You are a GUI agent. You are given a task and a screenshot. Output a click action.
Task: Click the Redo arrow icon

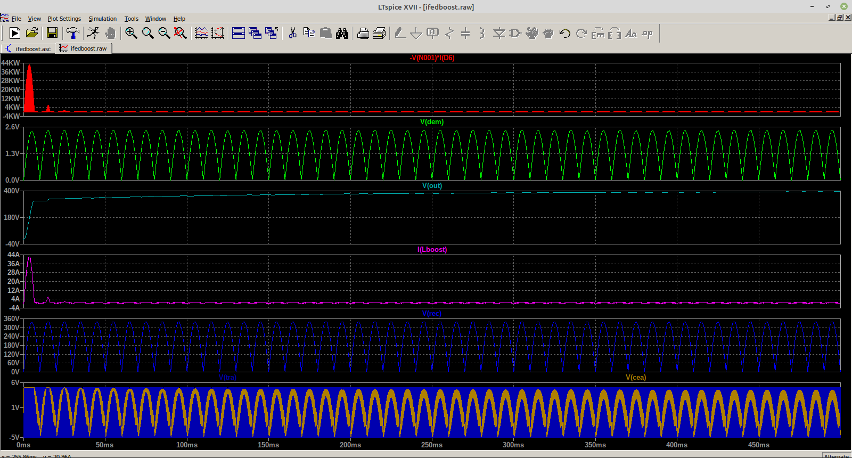click(x=581, y=33)
